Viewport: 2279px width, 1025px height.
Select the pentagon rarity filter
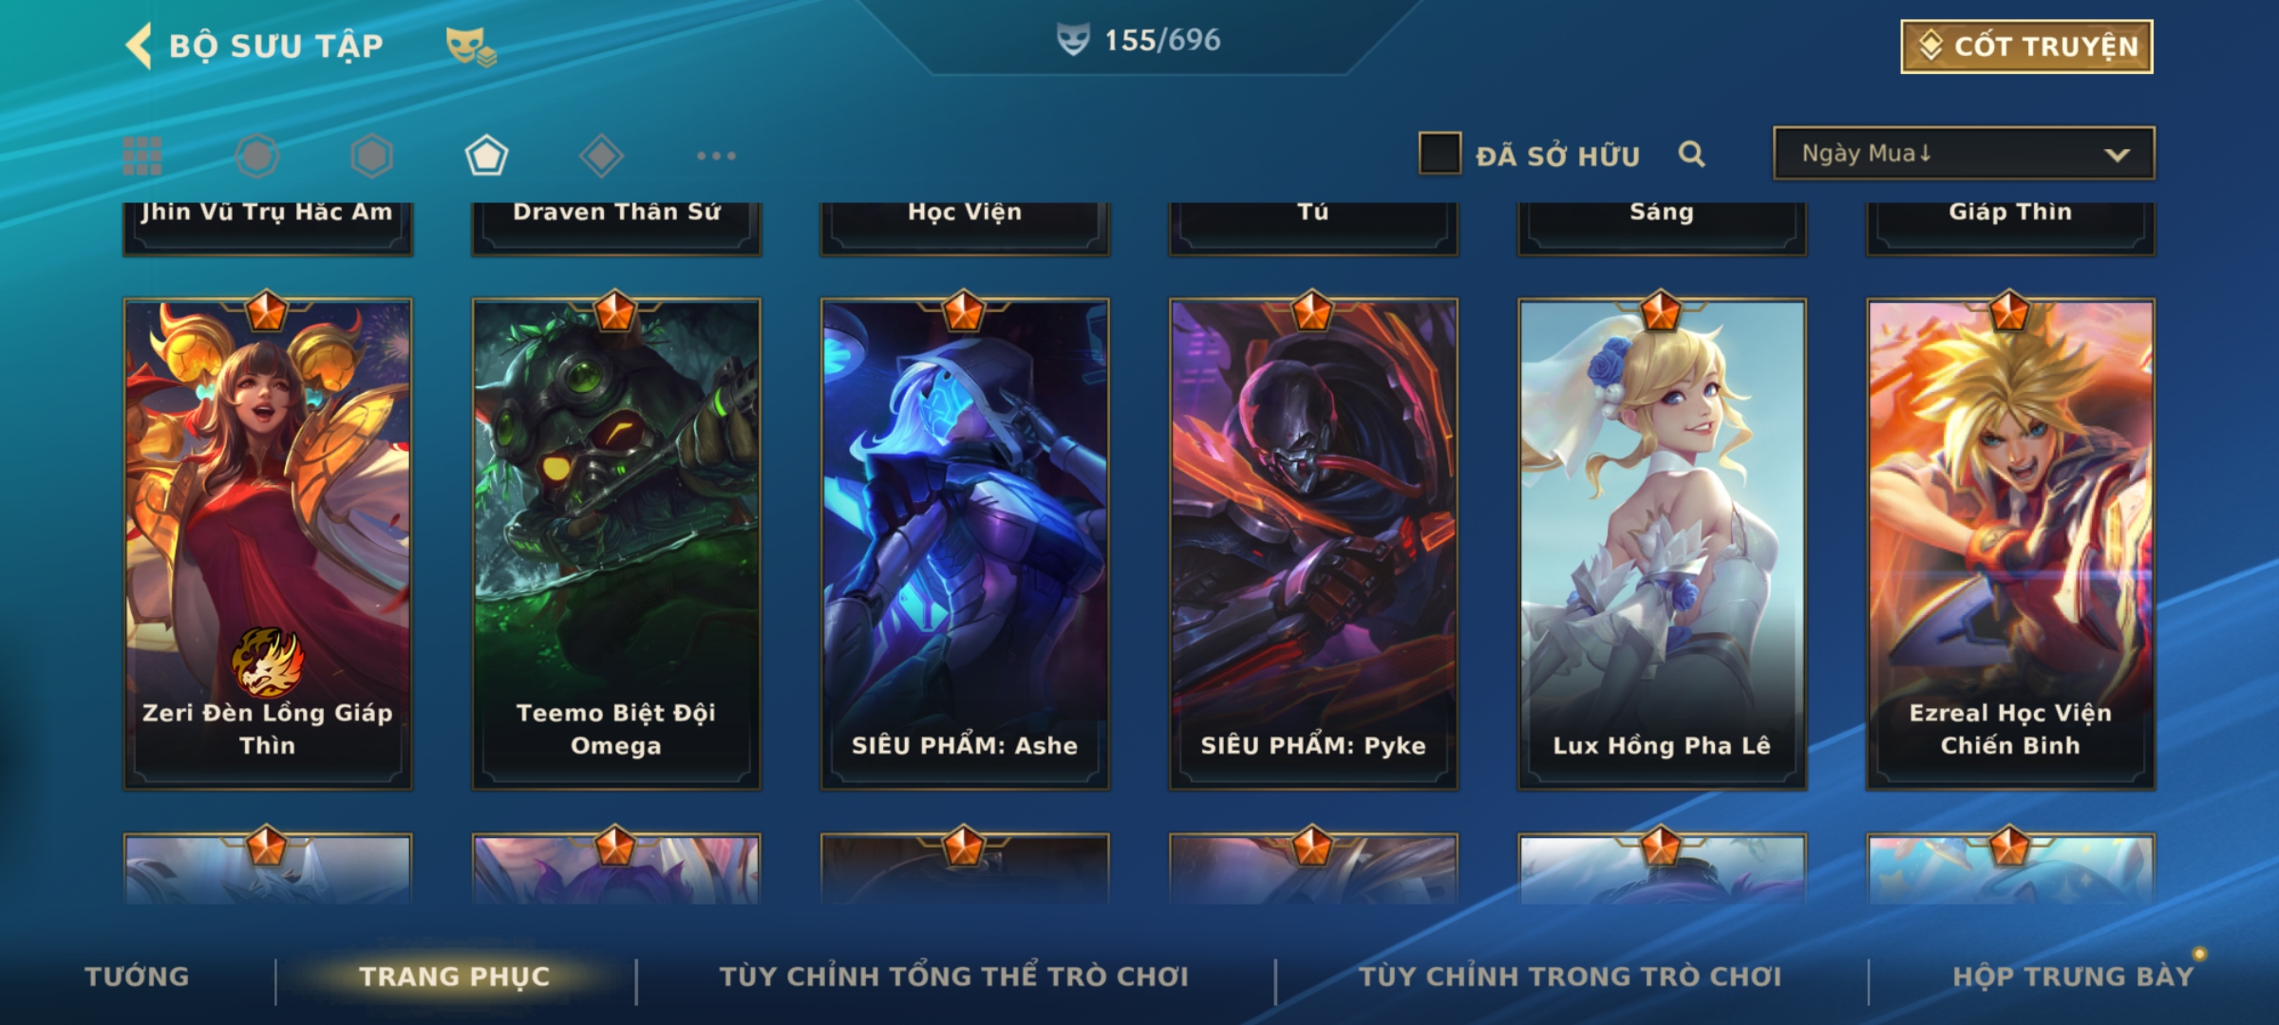coord(486,156)
